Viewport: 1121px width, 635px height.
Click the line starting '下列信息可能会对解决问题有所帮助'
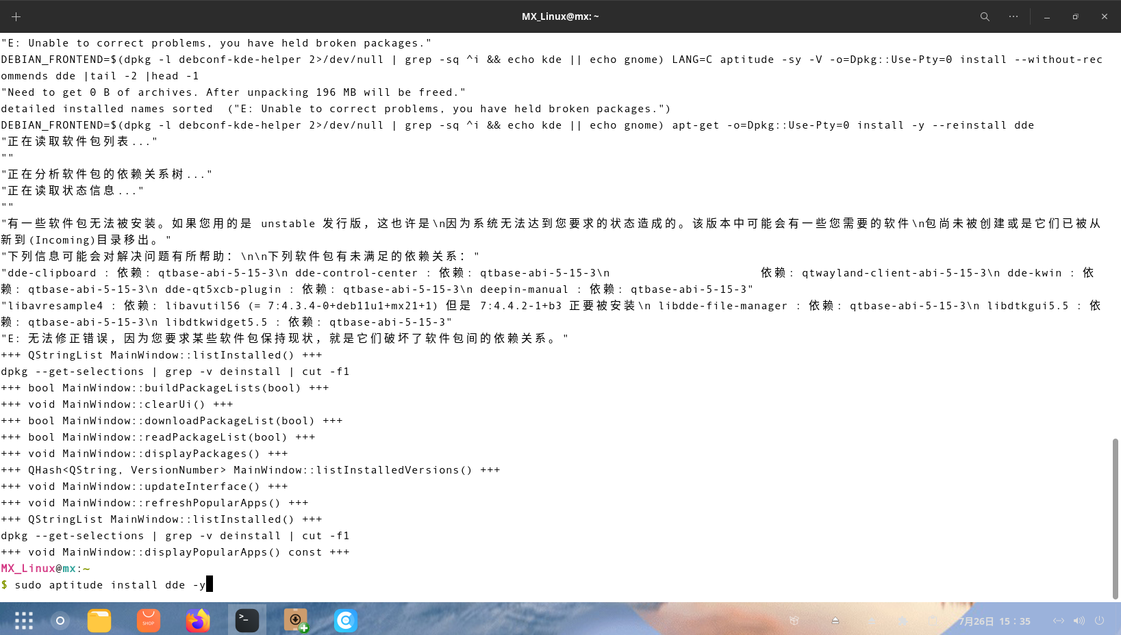click(240, 257)
